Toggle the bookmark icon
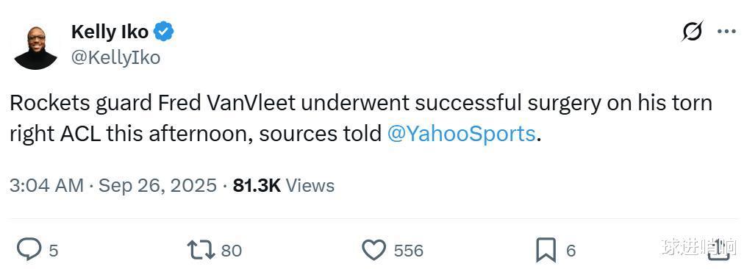The height and width of the screenshot is (269, 747). tap(546, 250)
